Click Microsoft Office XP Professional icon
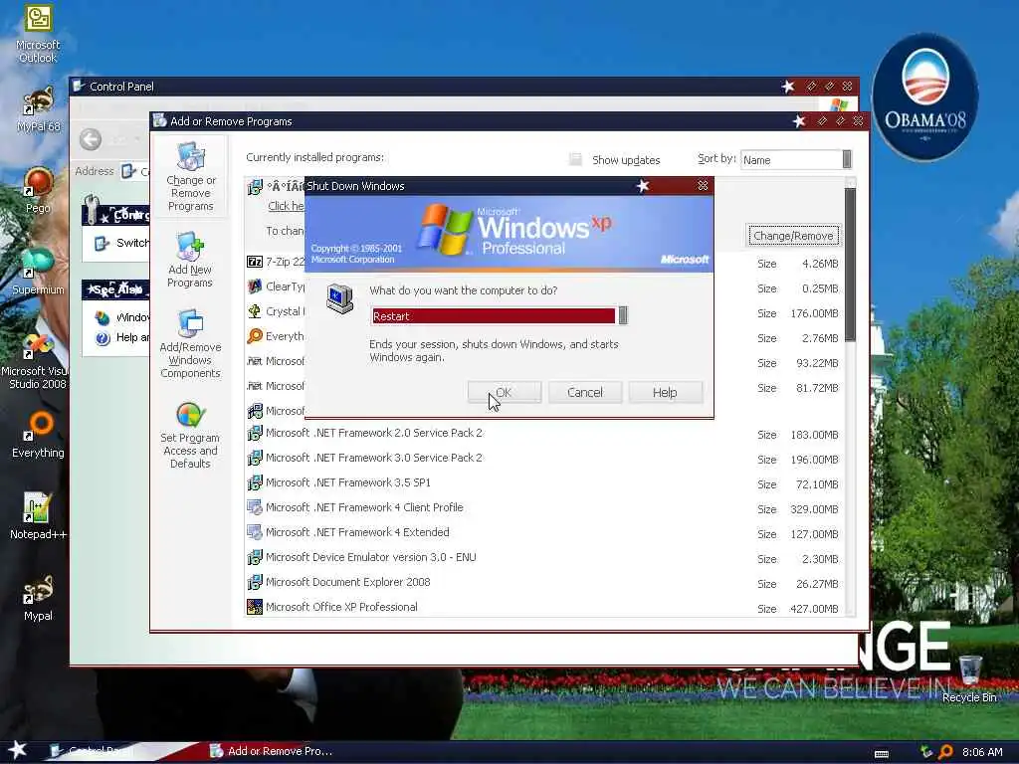The width and height of the screenshot is (1019, 764). point(255,607)
